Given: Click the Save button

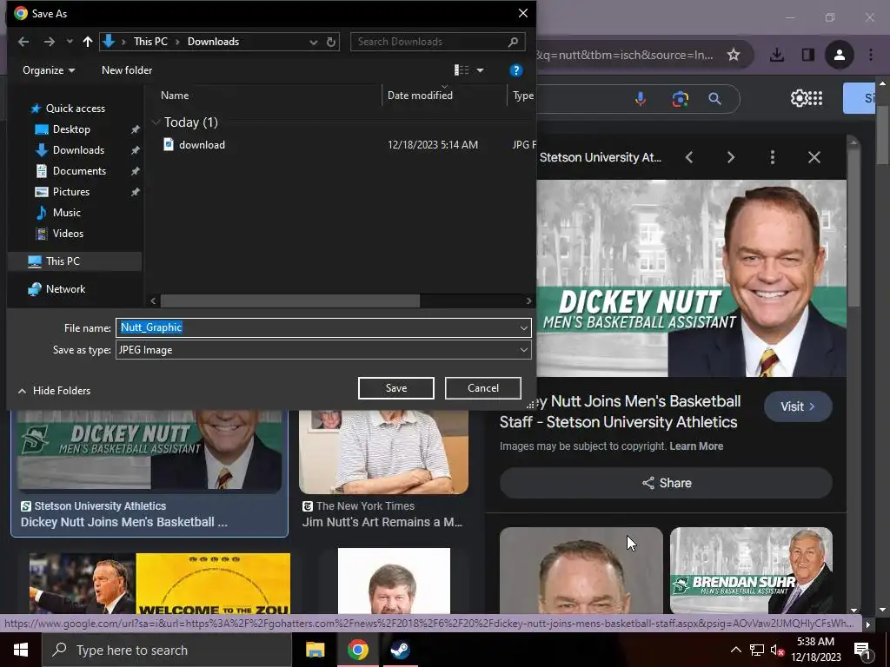Looking at the screenshot, I should click(x=396, y=388).
